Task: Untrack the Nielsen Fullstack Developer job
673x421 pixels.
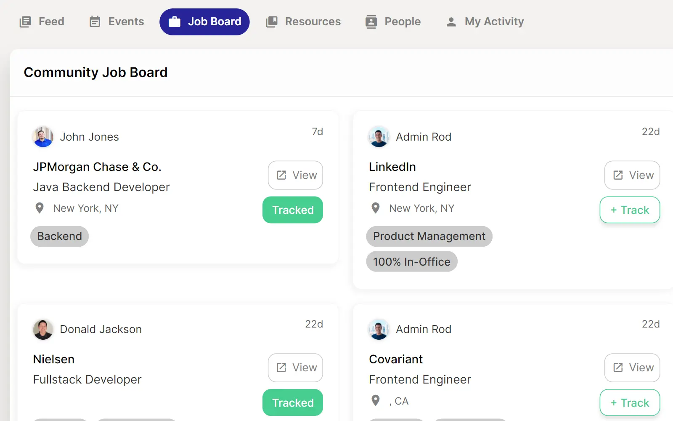Action: (293, 402)
